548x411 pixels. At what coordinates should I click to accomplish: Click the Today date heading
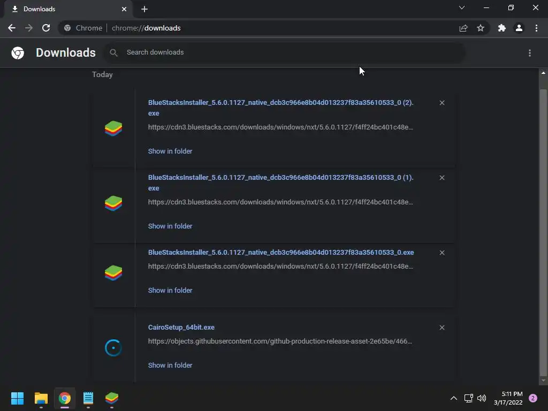102,74
